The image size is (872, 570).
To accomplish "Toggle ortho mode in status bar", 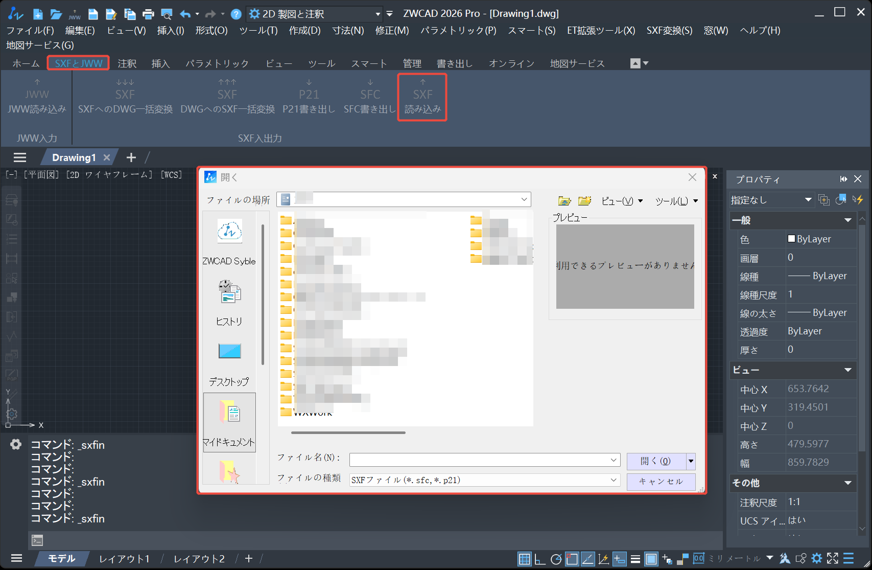I will coord(540,558).
